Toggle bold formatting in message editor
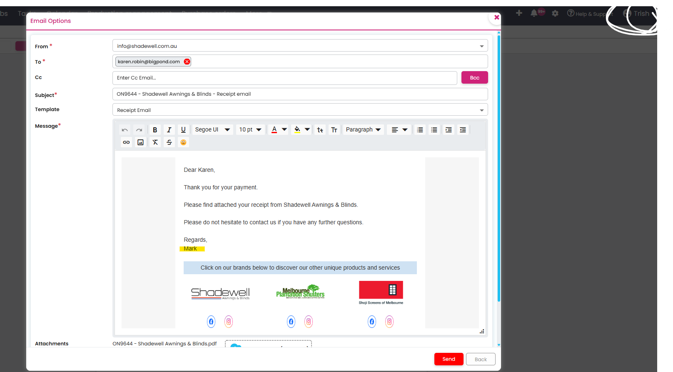 [x=155, y=130]
